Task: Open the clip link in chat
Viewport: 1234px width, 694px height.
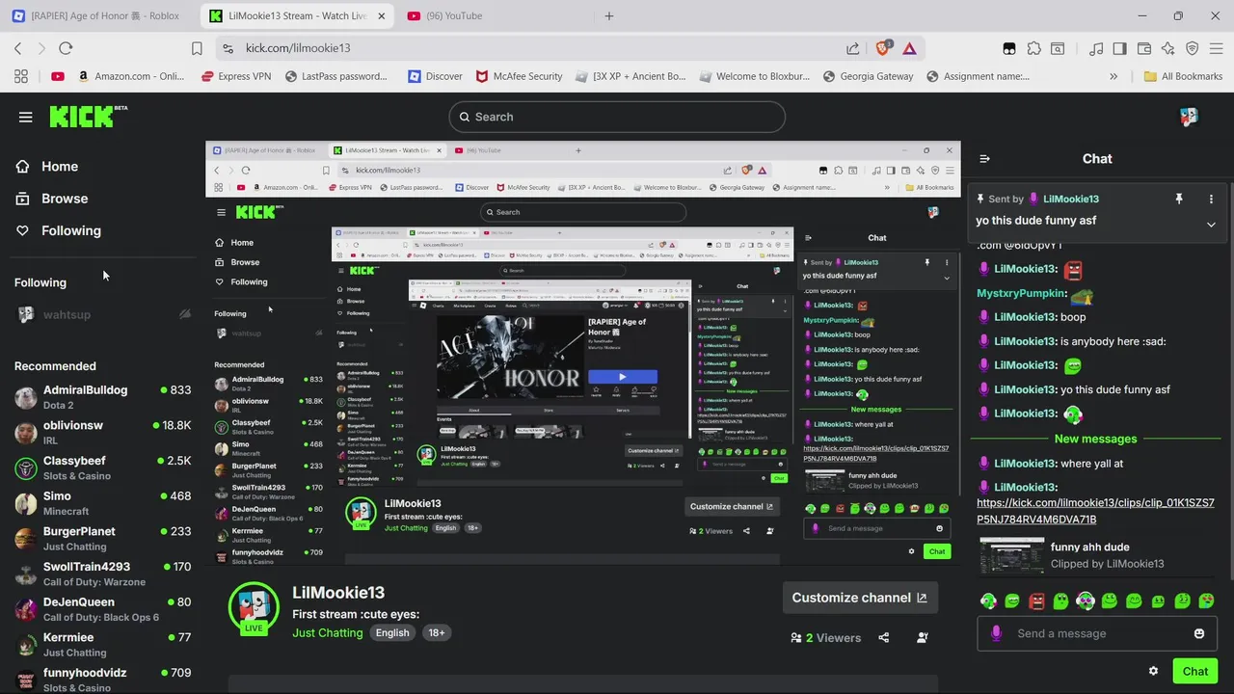Action: [1096, 511]
